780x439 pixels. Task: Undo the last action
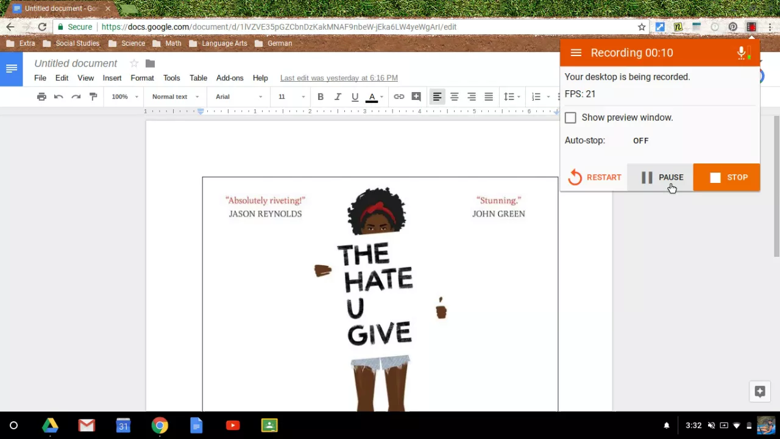coord(58,96)
